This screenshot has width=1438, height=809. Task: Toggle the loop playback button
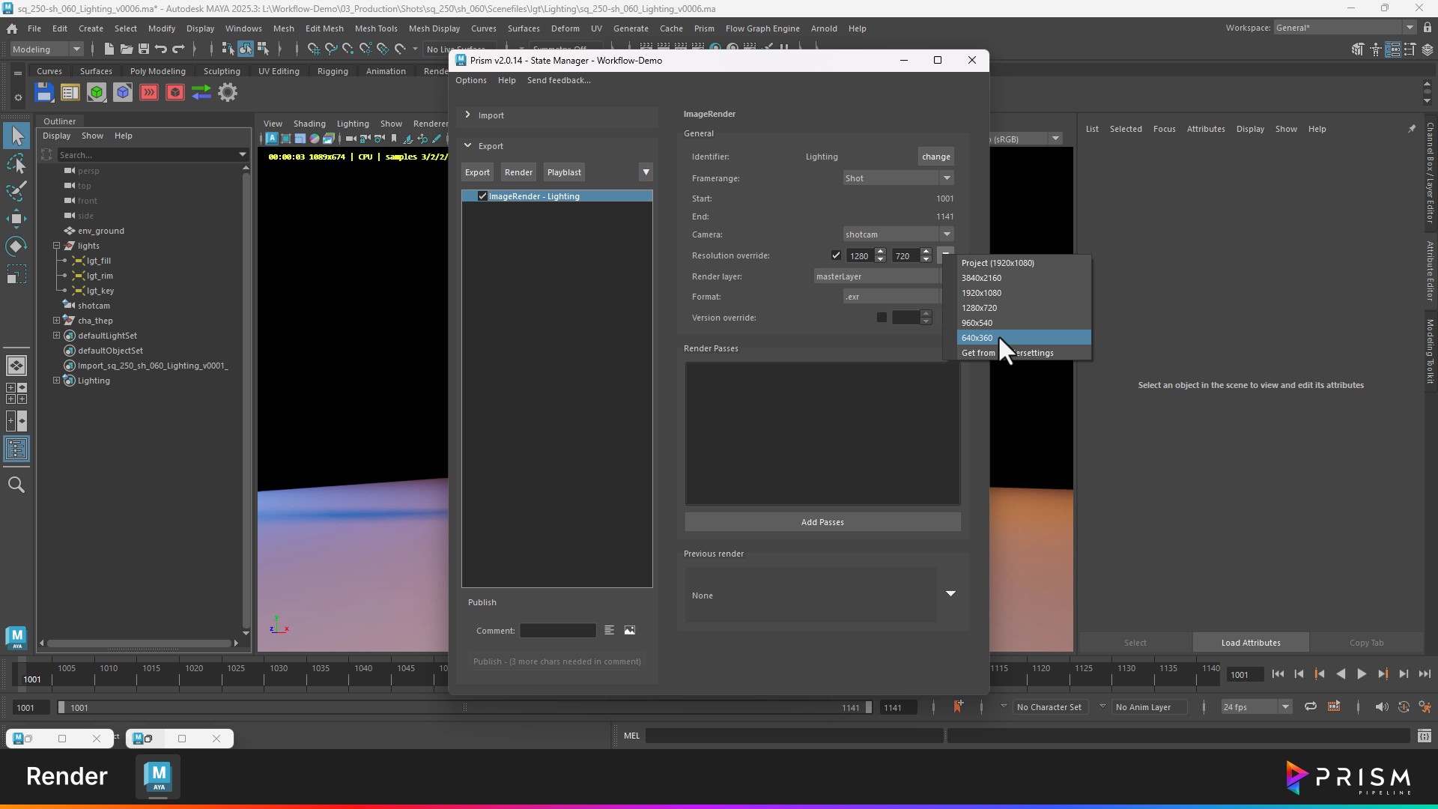(x=1311, y=707)
